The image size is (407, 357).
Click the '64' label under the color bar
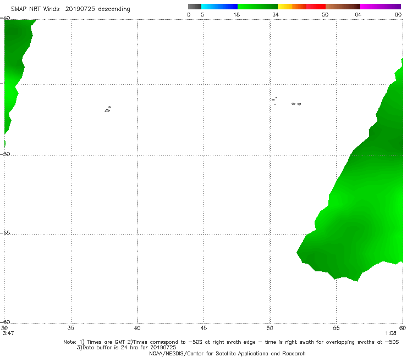[358, 14]
